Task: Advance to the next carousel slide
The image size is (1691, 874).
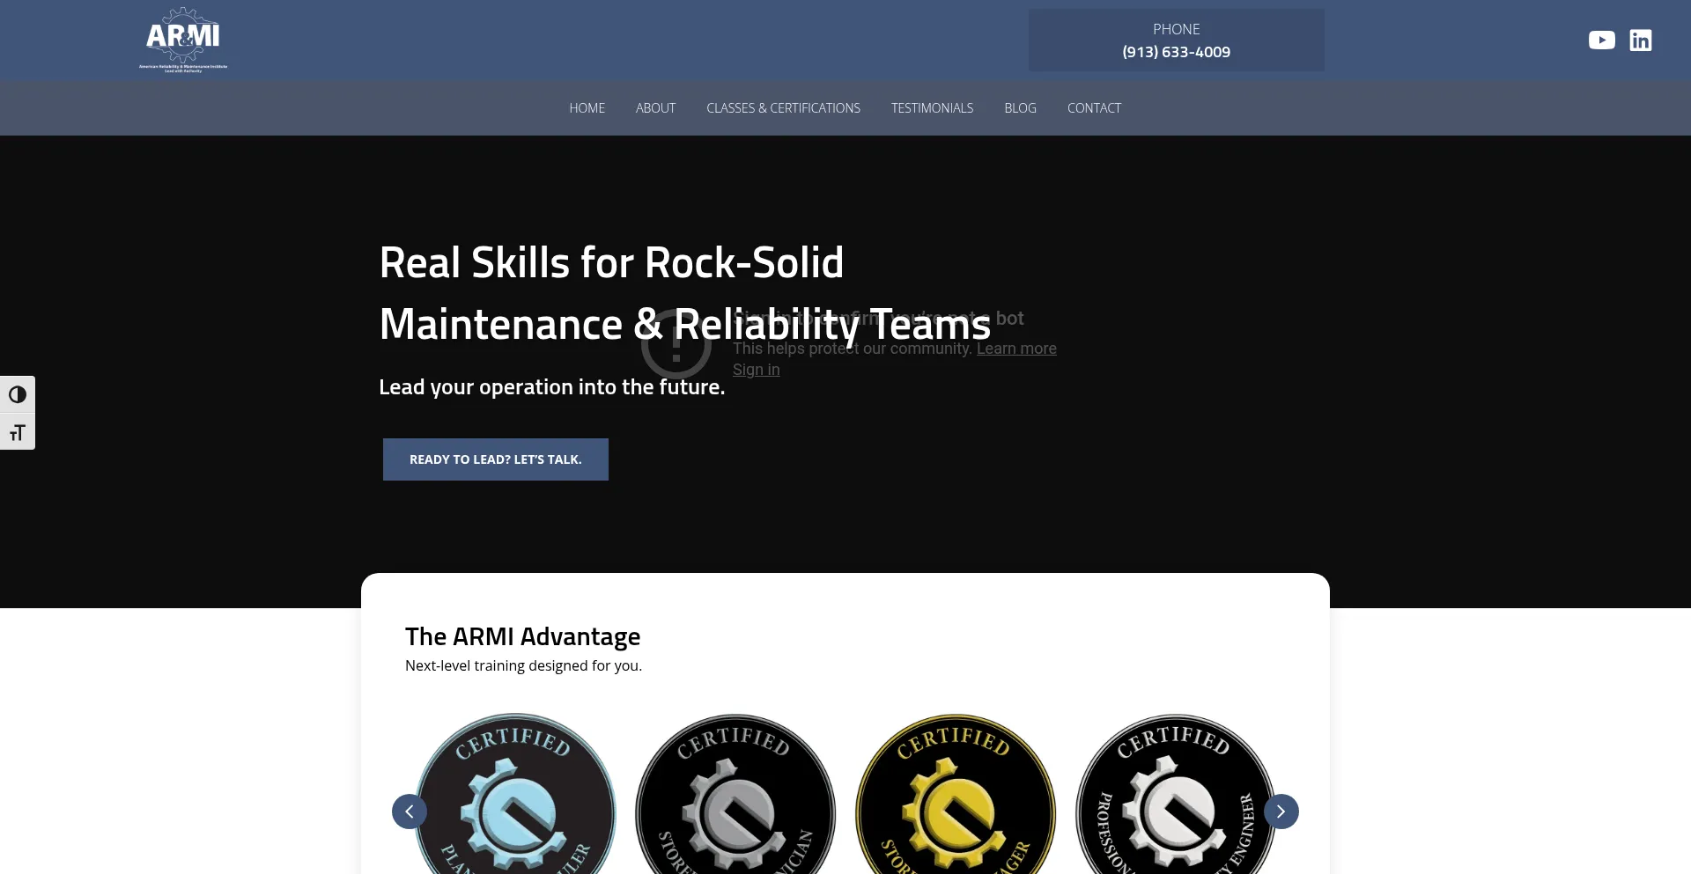Action: pyautogui.click(x=1281, y=812)
